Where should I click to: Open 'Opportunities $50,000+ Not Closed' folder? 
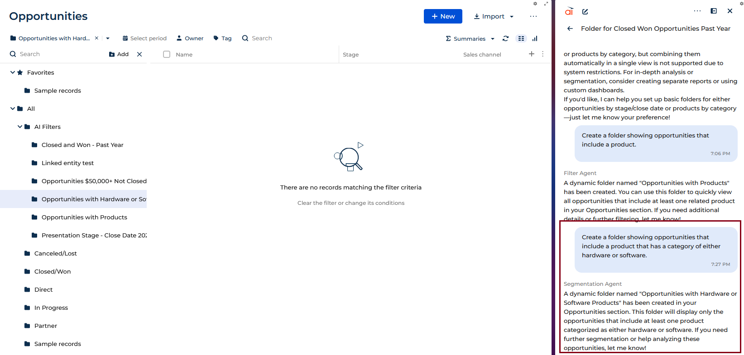coord(94,181)
